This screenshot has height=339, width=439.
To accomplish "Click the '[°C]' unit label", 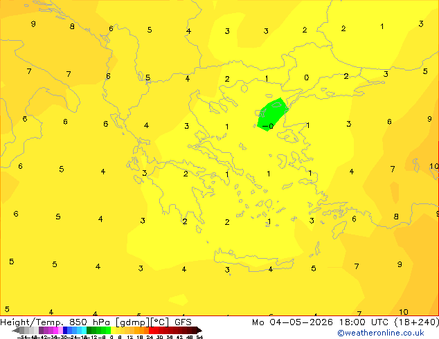I will click(159, 322).
